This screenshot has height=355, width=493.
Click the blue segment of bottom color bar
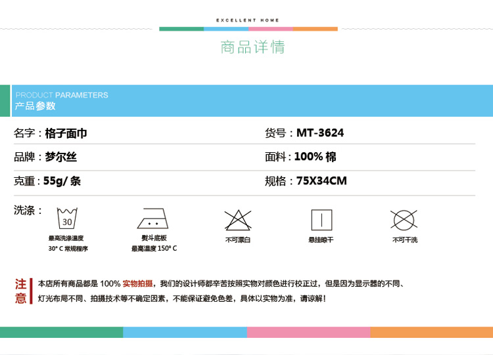pos(185,333)
